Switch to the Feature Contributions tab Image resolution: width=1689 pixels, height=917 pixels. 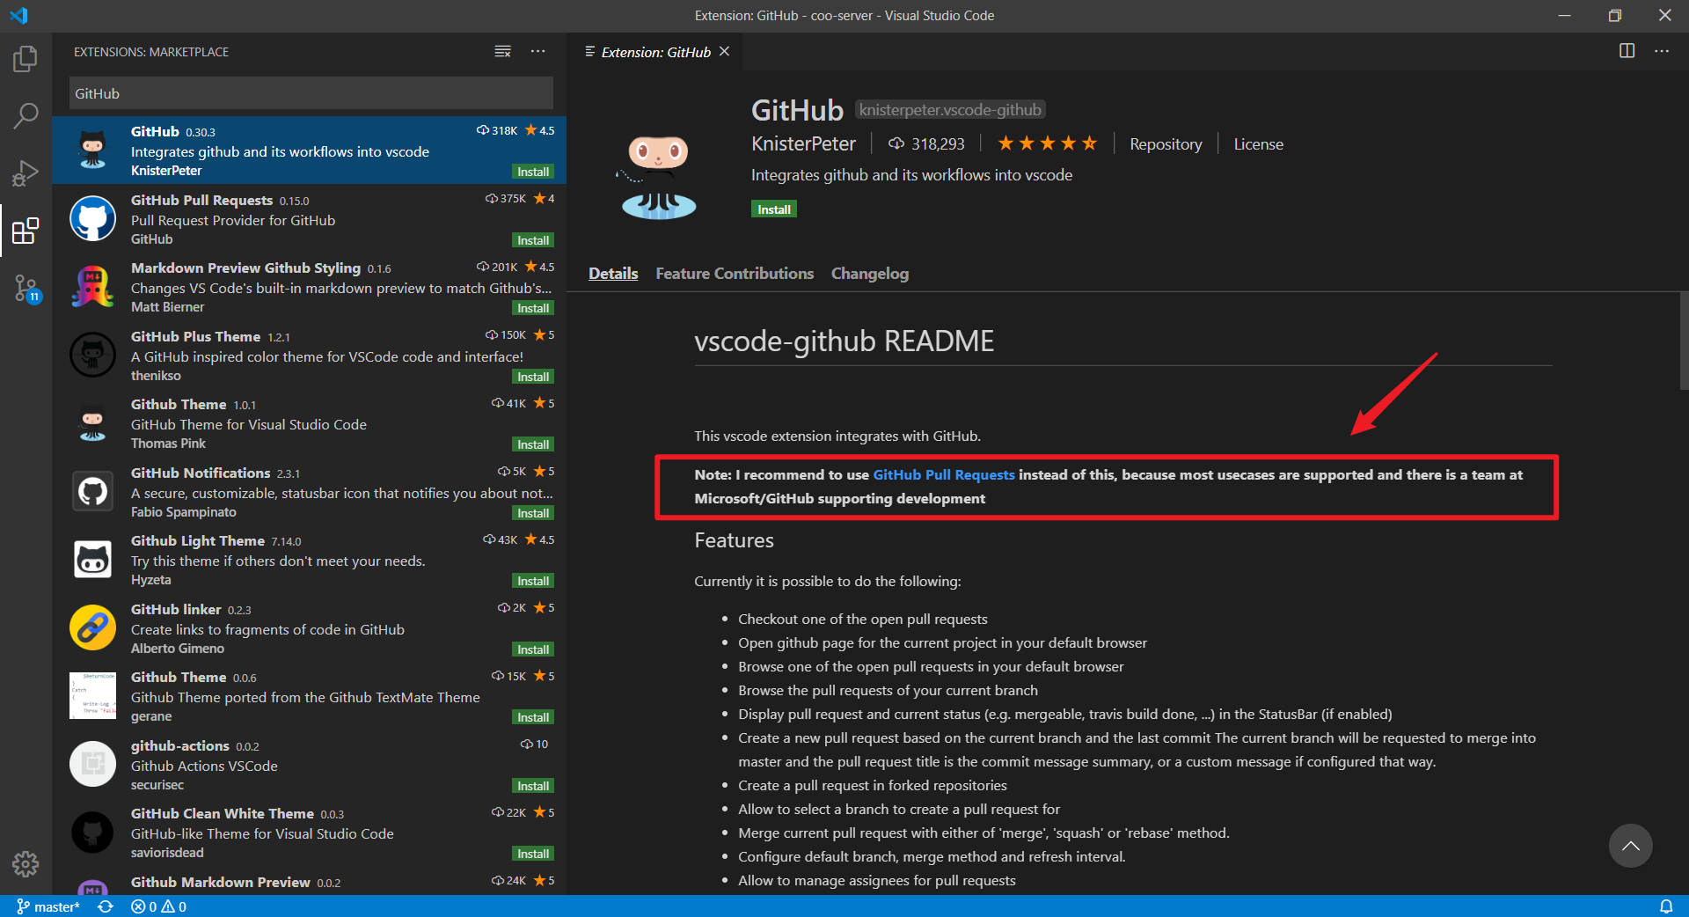734,274
